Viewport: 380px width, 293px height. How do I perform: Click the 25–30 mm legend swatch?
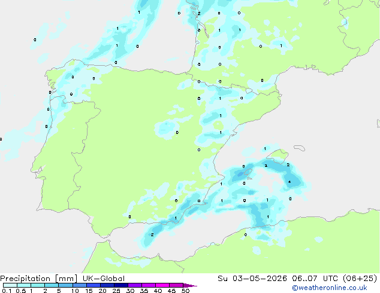pos(120,285)
